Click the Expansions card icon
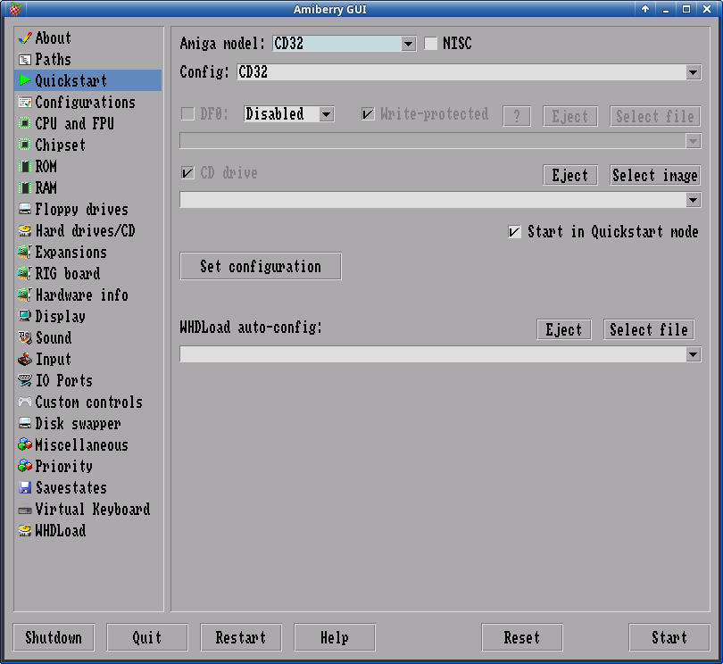 pyautogui.click(x=24, y=253)
